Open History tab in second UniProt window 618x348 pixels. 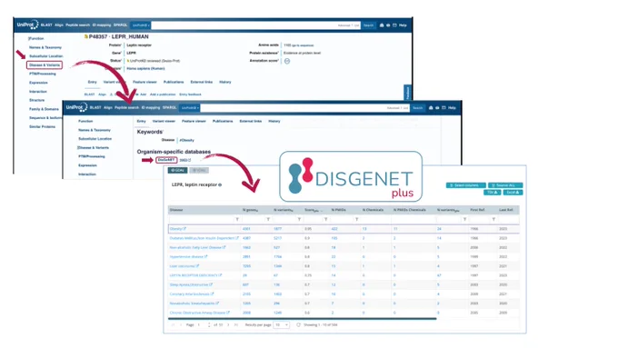coord(274,121)
